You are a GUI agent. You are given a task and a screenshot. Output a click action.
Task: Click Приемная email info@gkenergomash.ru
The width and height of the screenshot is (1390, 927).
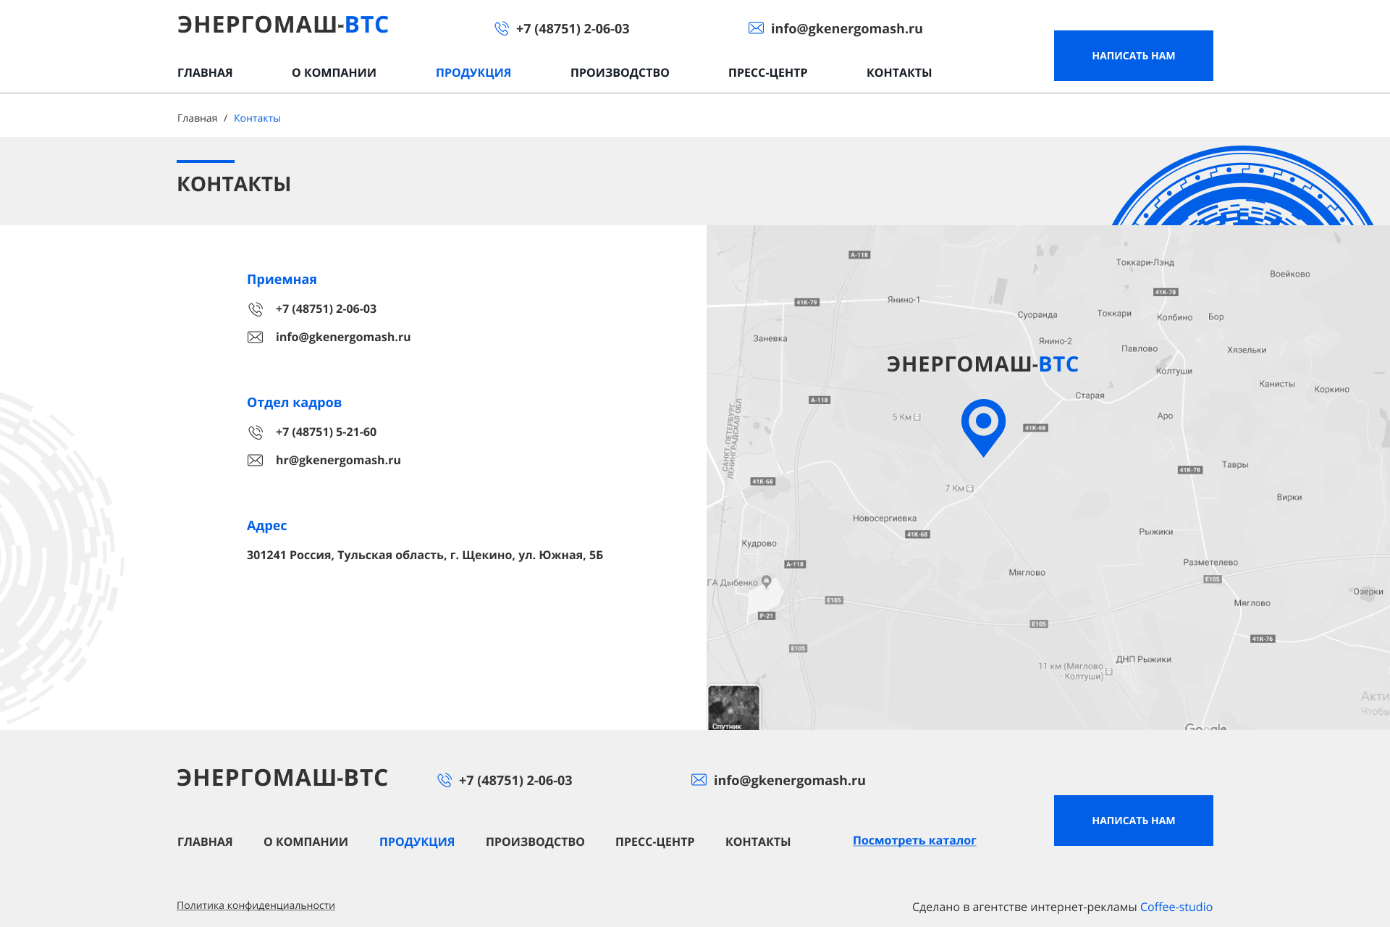[343, 337]
